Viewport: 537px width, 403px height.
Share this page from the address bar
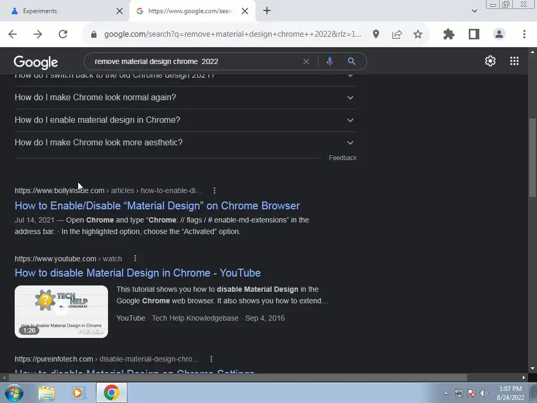tap(396, 34)
